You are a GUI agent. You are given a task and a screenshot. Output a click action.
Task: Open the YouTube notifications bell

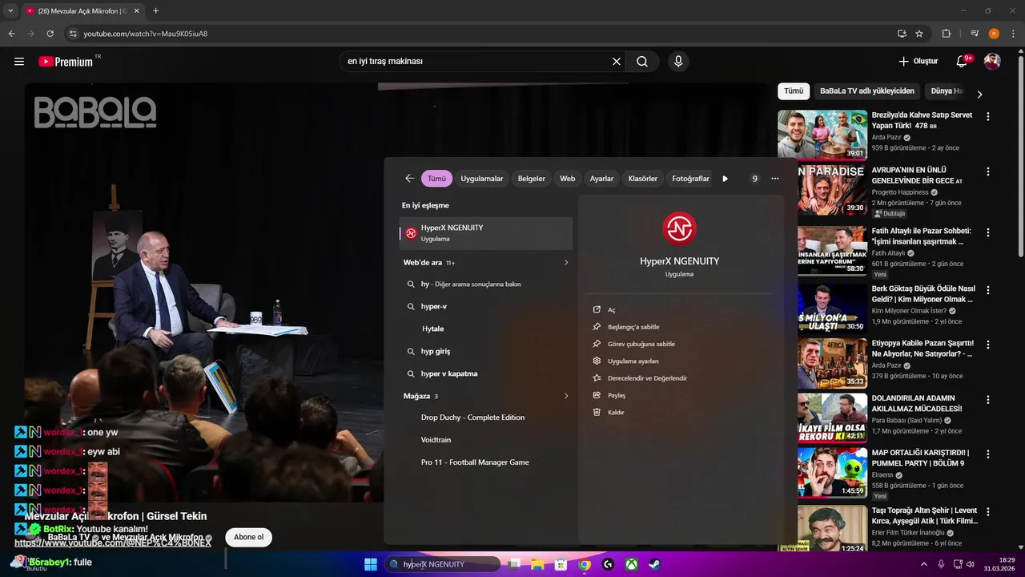point(963,62)
